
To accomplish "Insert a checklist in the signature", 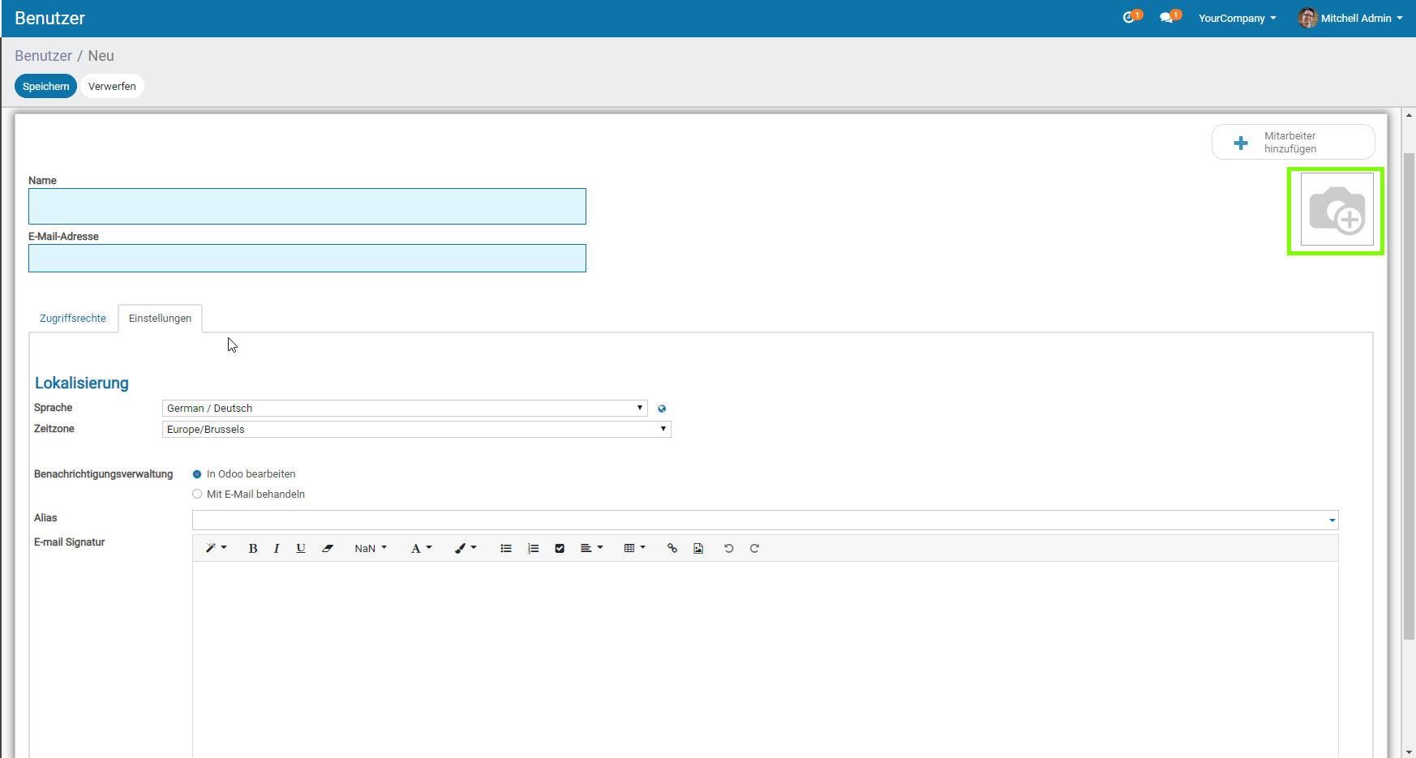I will click(x=560, y=549).
